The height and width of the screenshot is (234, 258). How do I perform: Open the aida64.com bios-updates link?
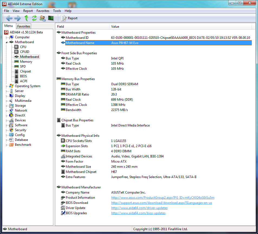(138, 213)
